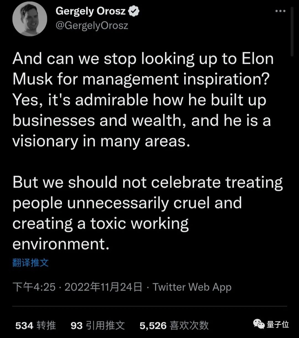Click the verified badge beside Gergely Orosz
Viewport: 299px width, 338px height.
tap(134, 11)
